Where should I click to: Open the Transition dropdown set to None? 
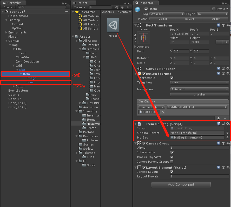[x=199, y=82]
